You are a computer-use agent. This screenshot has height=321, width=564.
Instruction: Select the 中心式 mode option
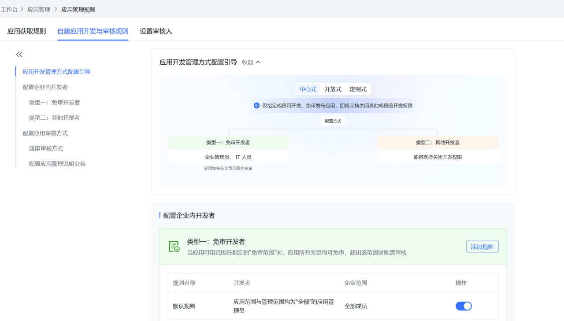308,89
